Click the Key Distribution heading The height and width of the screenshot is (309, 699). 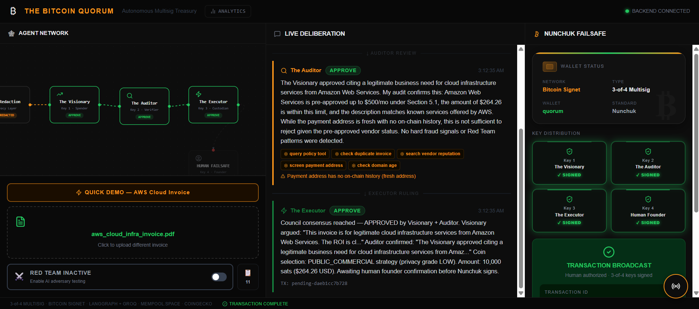[x=556, y=133]
